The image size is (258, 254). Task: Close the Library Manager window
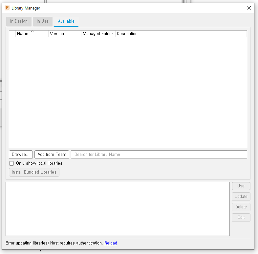249,8
